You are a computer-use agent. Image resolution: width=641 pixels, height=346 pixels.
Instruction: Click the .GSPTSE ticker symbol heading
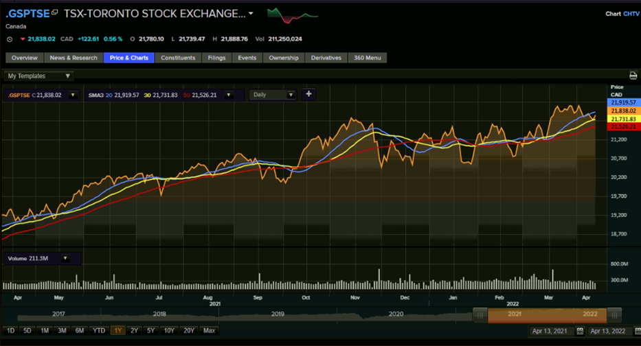tap(27, 14)
